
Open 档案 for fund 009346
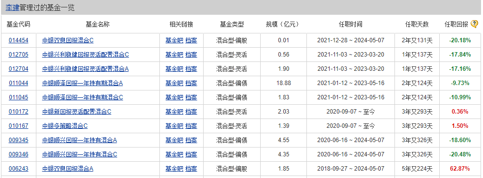click(x=191, y=154)
